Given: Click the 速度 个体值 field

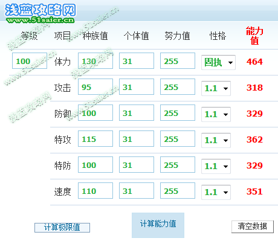Looking at the screenshot, I should coord(137,191).
